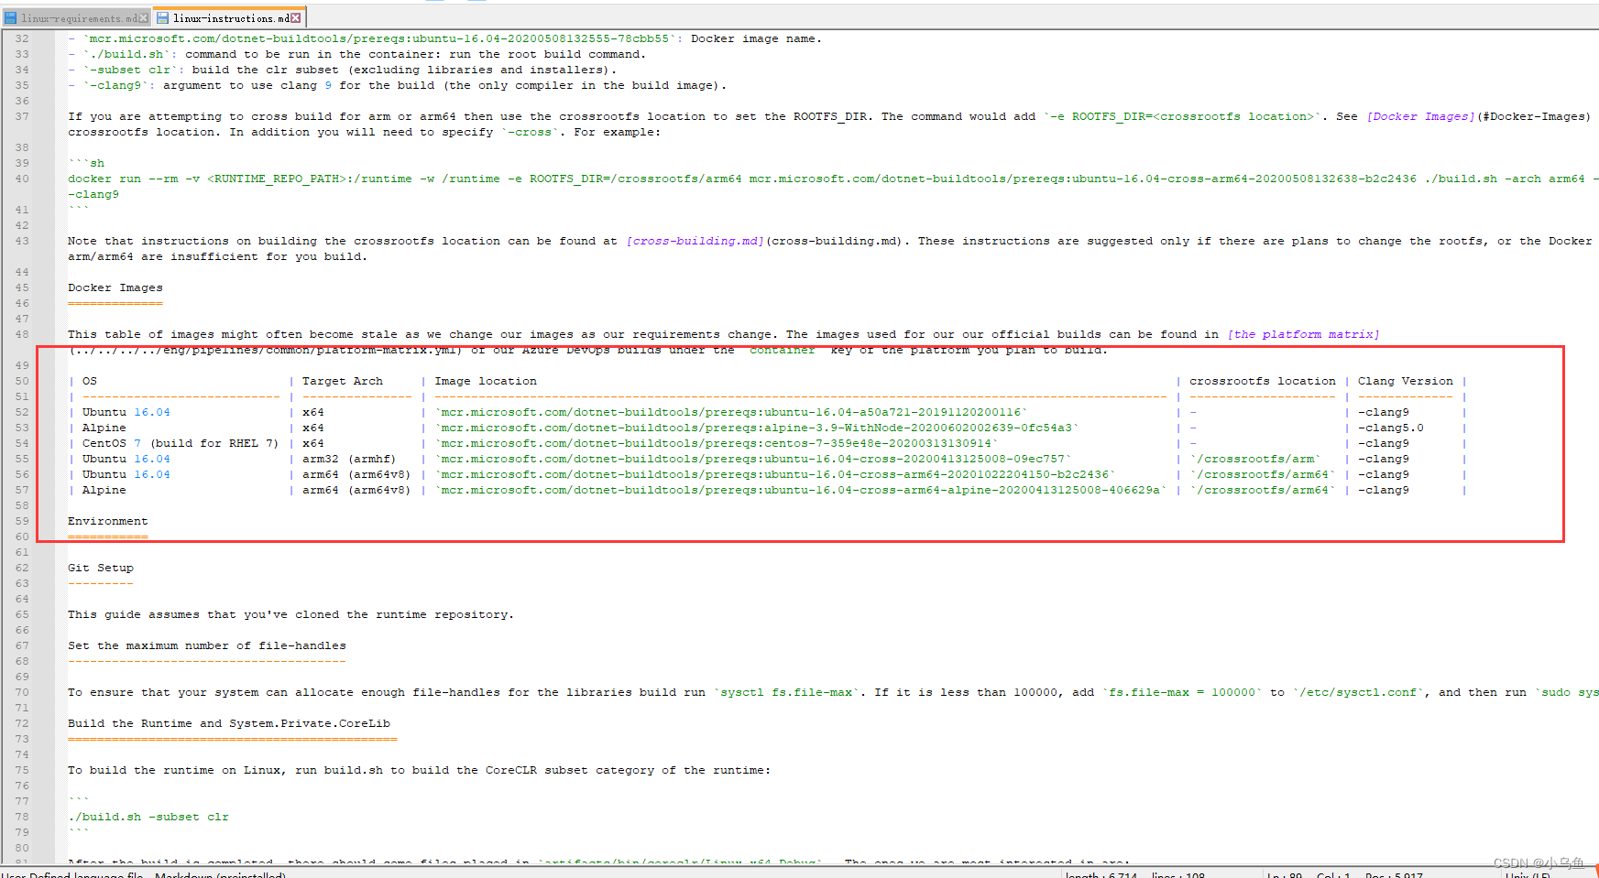Close the linux-instructions.md tab
The width and height of the screenshot is (1599, 878).
(297, 16)
